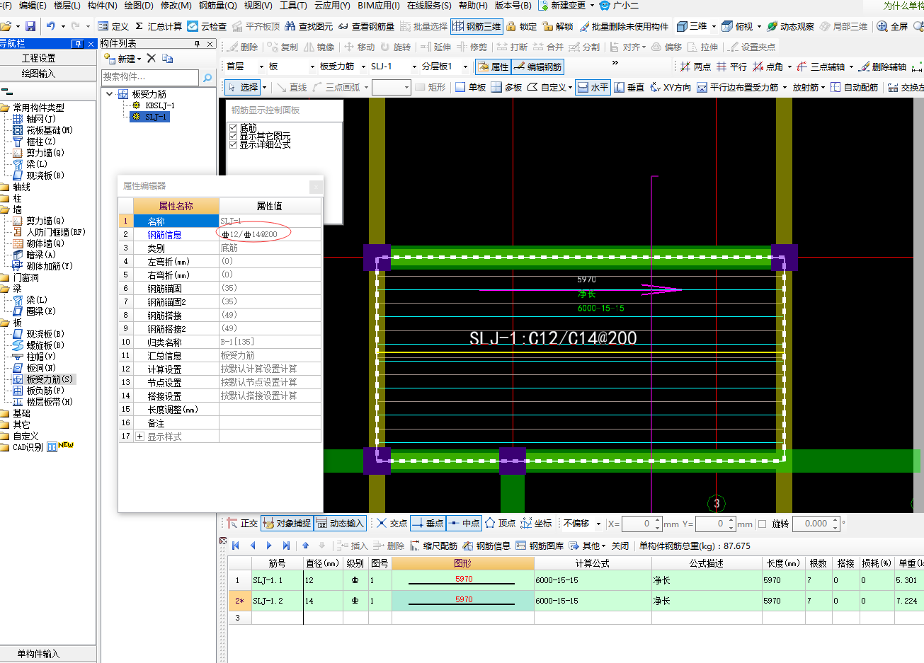This screenshot has height=663, width=924.
Task: Click the 水平 horizontal layout button
Action: tap(593, 87)
